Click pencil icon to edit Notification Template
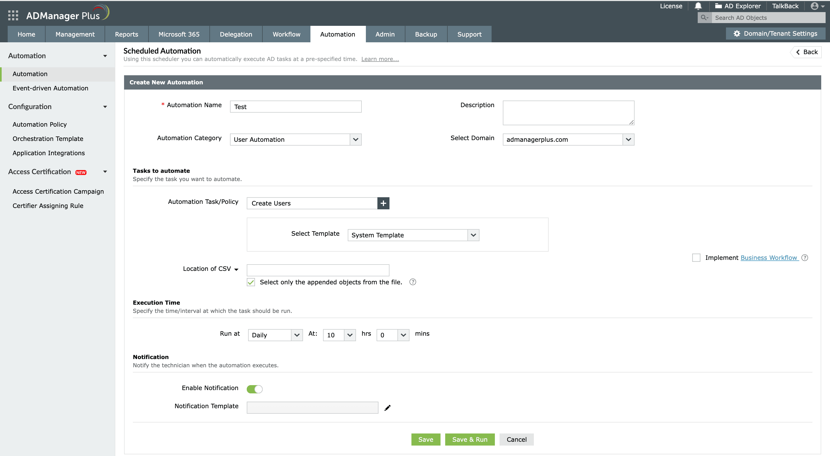The height and width of the screenshot is (456, 830). tap(387, 408)
